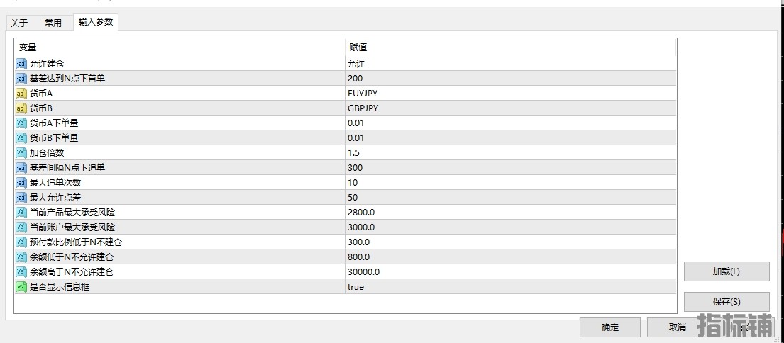Click the 取消 button
The width and height of the screenshot is (784, 343).
click(x=678, y=327)
